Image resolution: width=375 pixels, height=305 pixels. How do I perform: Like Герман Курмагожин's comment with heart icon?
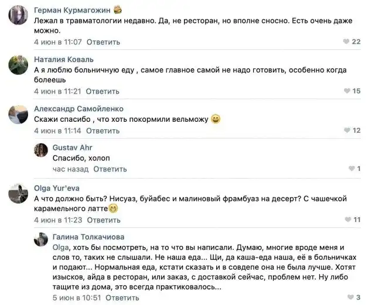(x=346, y=42)
